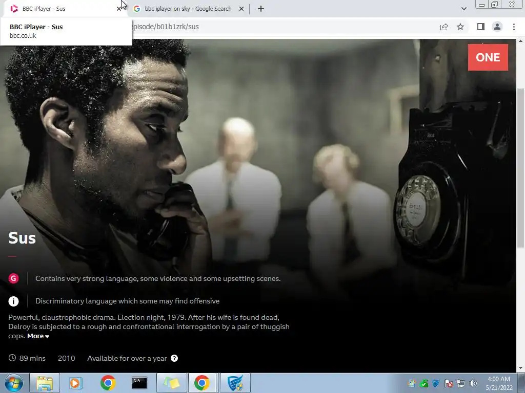Screen dimensions: 525x393
Task: Click the Sus programme title
Action: click(22, 238)
